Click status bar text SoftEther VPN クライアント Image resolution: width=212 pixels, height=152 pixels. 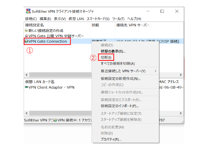click(x=38, y=120)
